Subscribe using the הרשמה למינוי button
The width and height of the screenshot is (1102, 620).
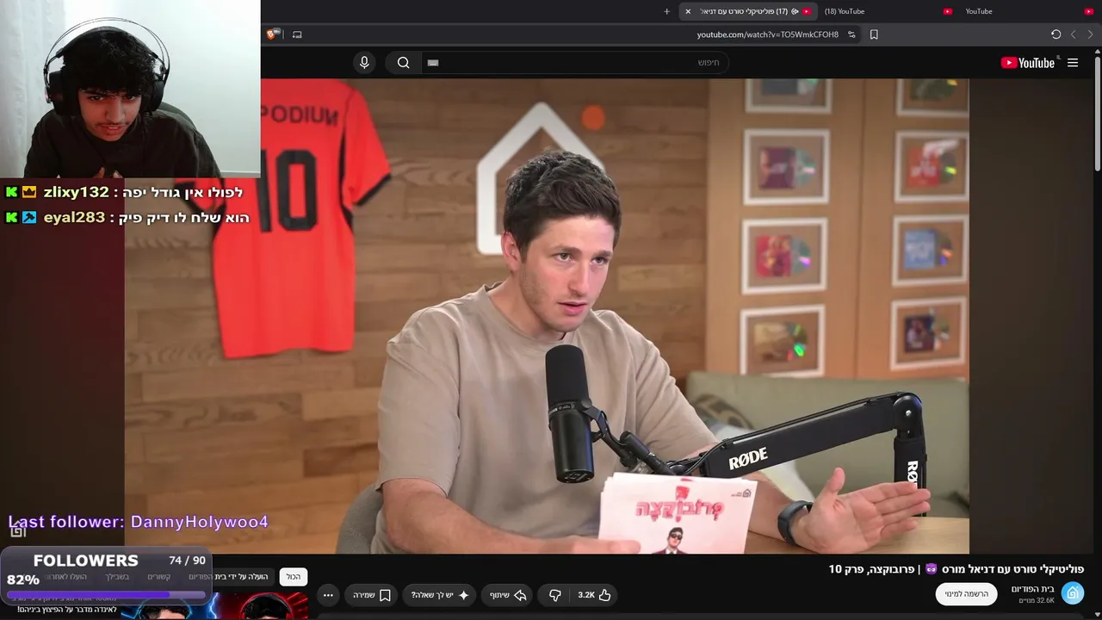[966, 594]
